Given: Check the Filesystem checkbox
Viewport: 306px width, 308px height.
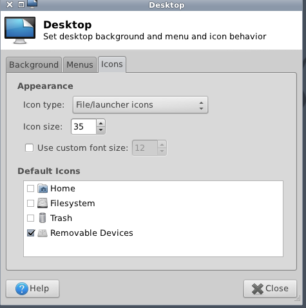Looking at the screenshot, I should [30, 203].
